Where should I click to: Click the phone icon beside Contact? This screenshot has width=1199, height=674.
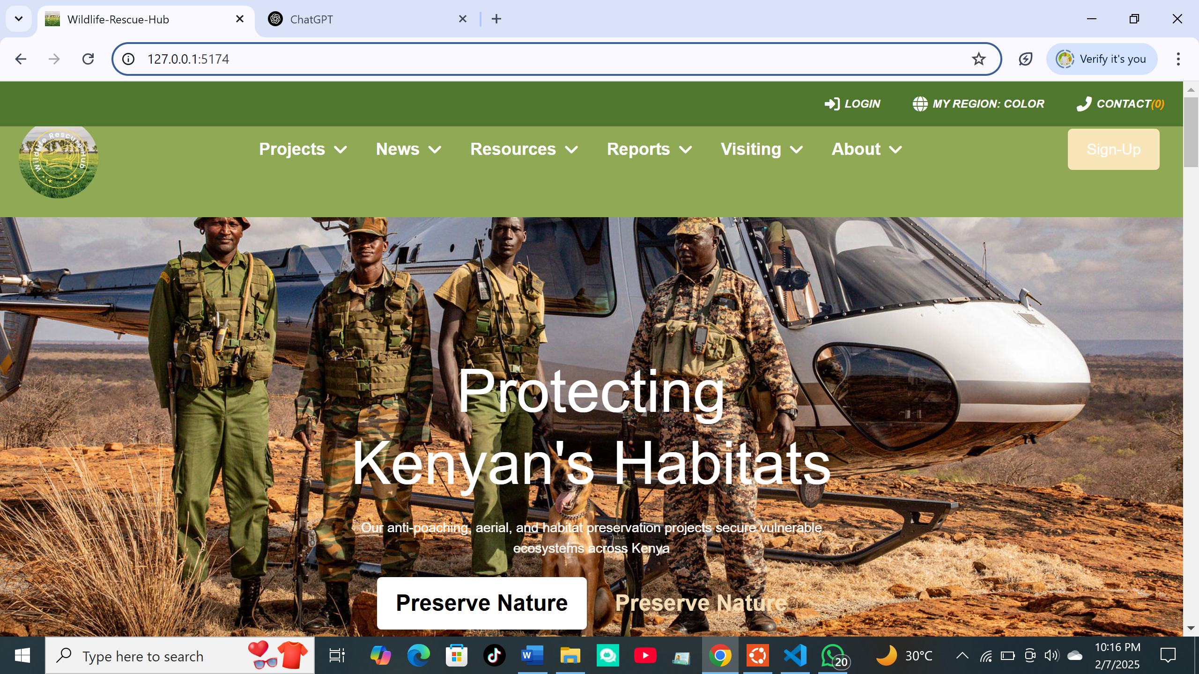[x=1084, y=104]
